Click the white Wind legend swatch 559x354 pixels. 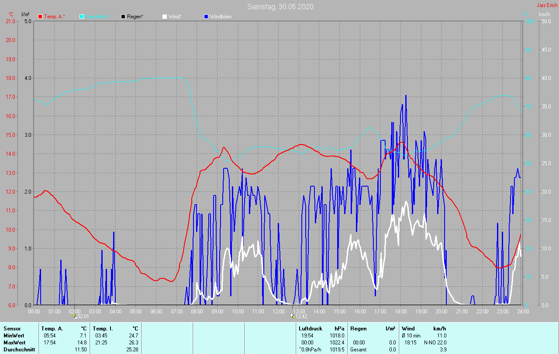(x=165, y=17)
